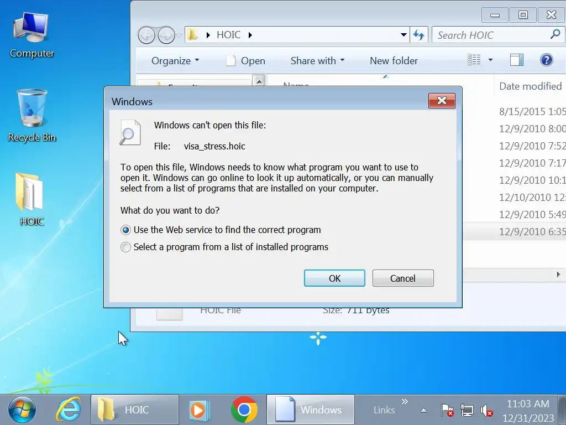Click the network status tray icon

[x=467, y=410]
